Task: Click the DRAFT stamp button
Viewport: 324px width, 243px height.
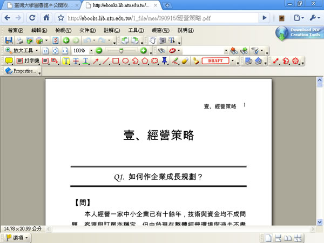Action: click(215, 60)
